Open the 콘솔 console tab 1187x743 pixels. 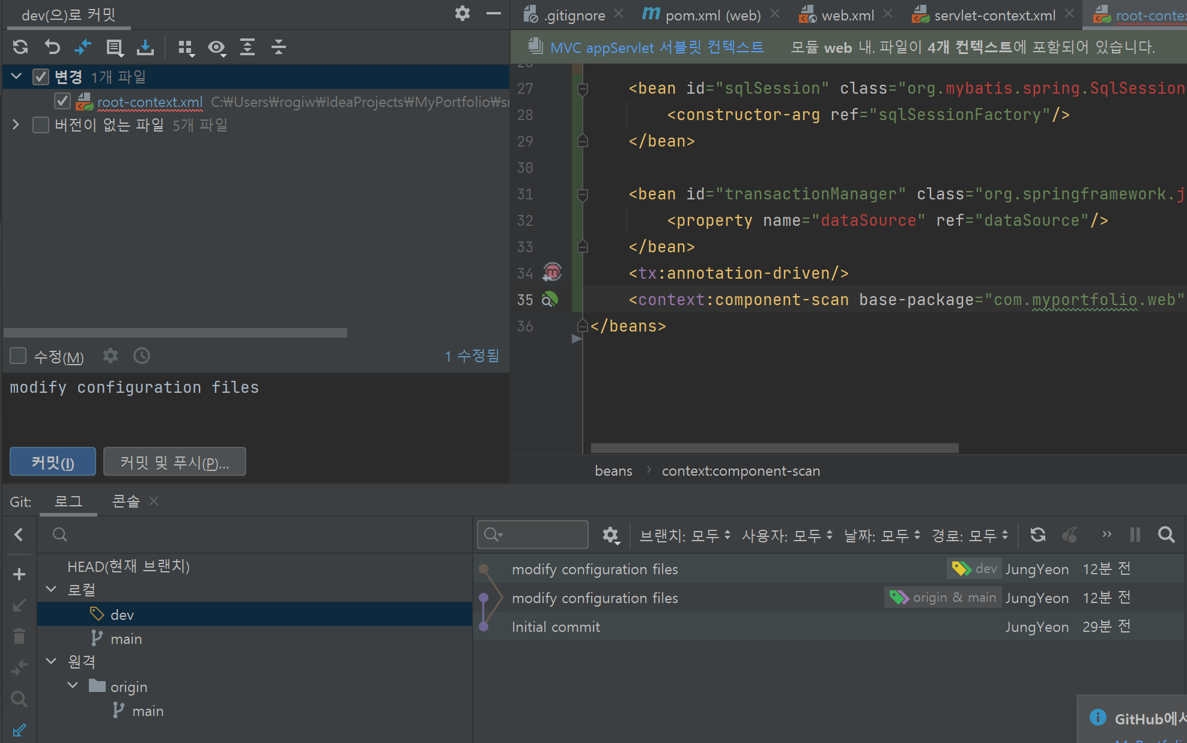coord(126,501)
